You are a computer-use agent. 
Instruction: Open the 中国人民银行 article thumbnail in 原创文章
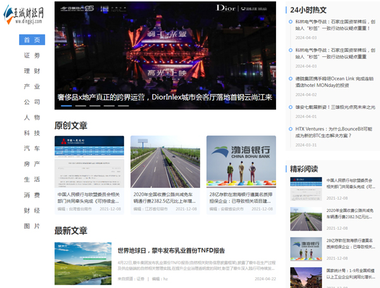pos(89,162)
